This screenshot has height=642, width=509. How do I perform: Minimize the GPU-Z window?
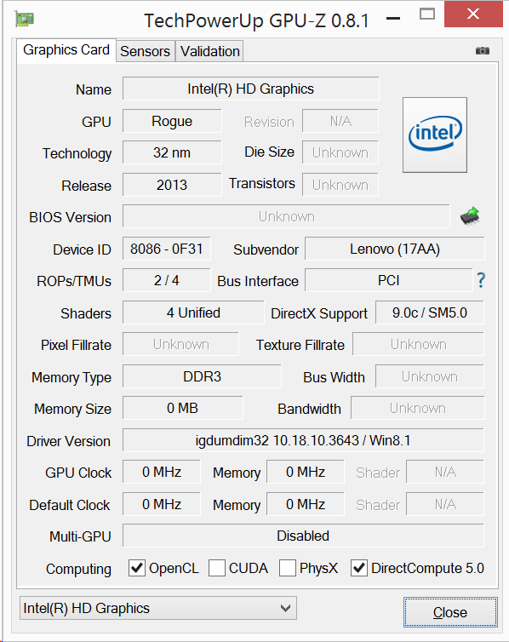393,18
